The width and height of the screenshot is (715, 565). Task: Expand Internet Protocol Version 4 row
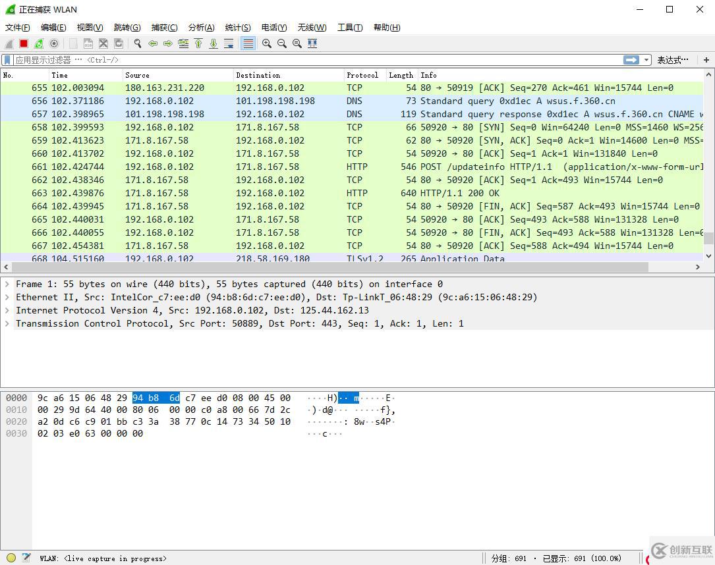tap(7, 311)
